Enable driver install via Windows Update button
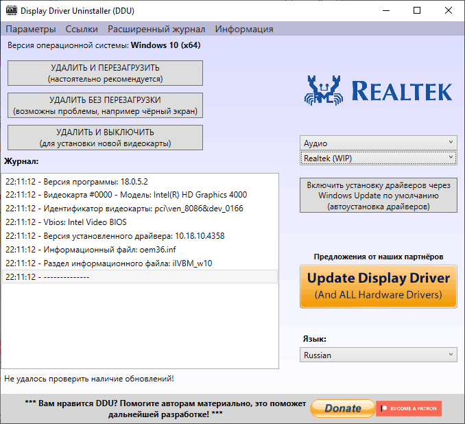This screenshot has width=465, height=424. click(379, 196)
